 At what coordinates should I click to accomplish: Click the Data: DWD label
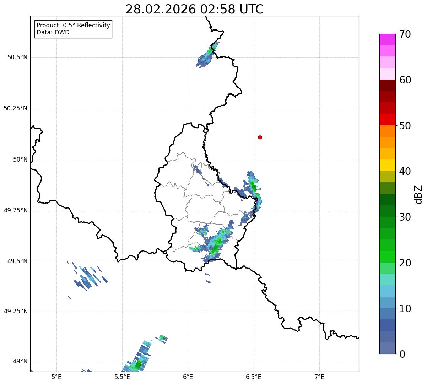(53, 33)
